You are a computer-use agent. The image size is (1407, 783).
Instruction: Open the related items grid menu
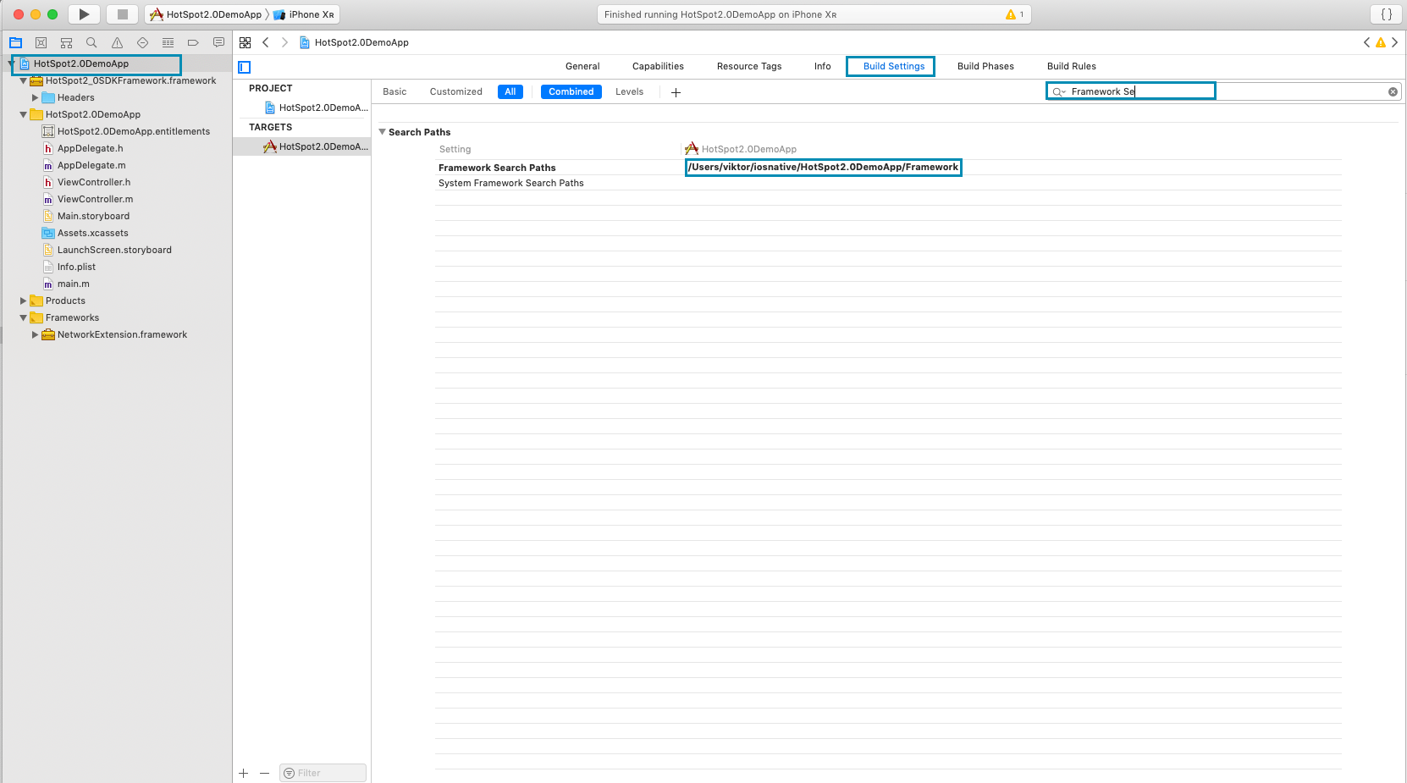click(245, 42)
